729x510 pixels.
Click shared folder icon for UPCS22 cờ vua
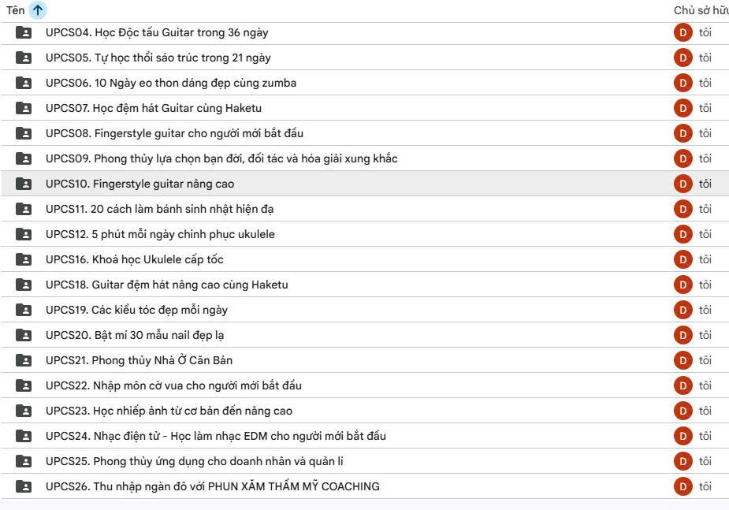click(x=24, y=385)
